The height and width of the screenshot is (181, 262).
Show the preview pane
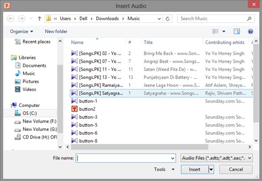tap(237, 31)
